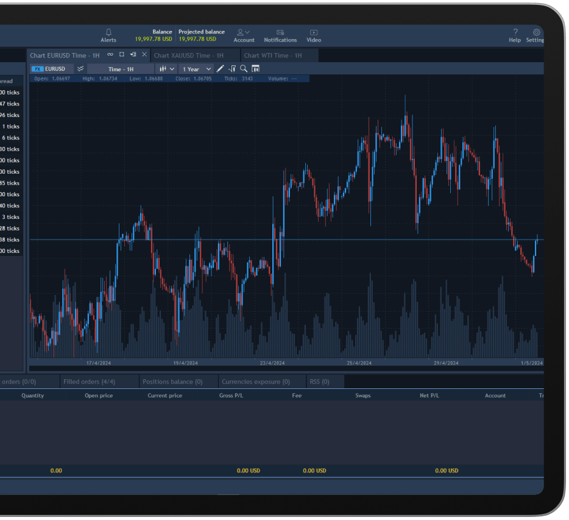Click the Open price column header

tap(99, 396)
